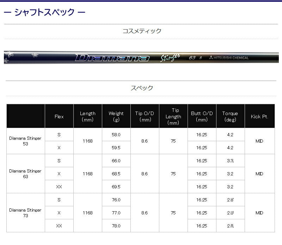This screenshot has width=282, height=245.
Task: Click the Butt O/D (mm) column header
Action: [202, 116]
